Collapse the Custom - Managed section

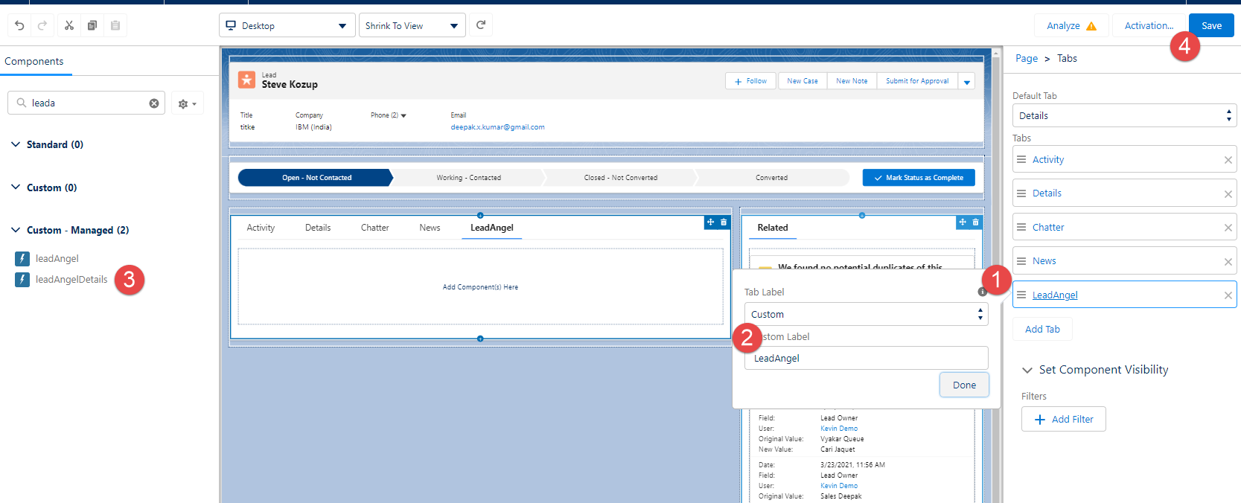[16, 230]
